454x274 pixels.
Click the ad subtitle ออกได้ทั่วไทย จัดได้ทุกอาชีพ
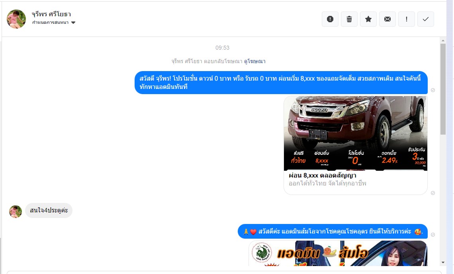(x=327, y=183)
